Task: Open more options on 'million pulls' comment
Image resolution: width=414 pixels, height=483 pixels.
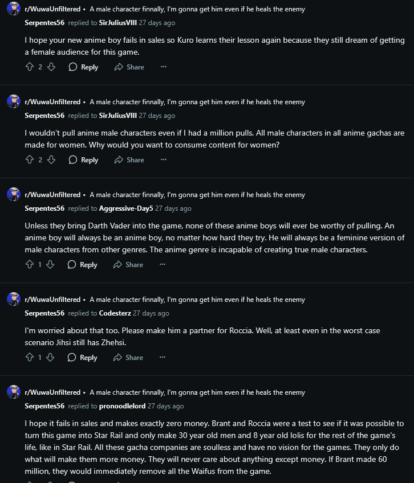Action: click(164, 159)
